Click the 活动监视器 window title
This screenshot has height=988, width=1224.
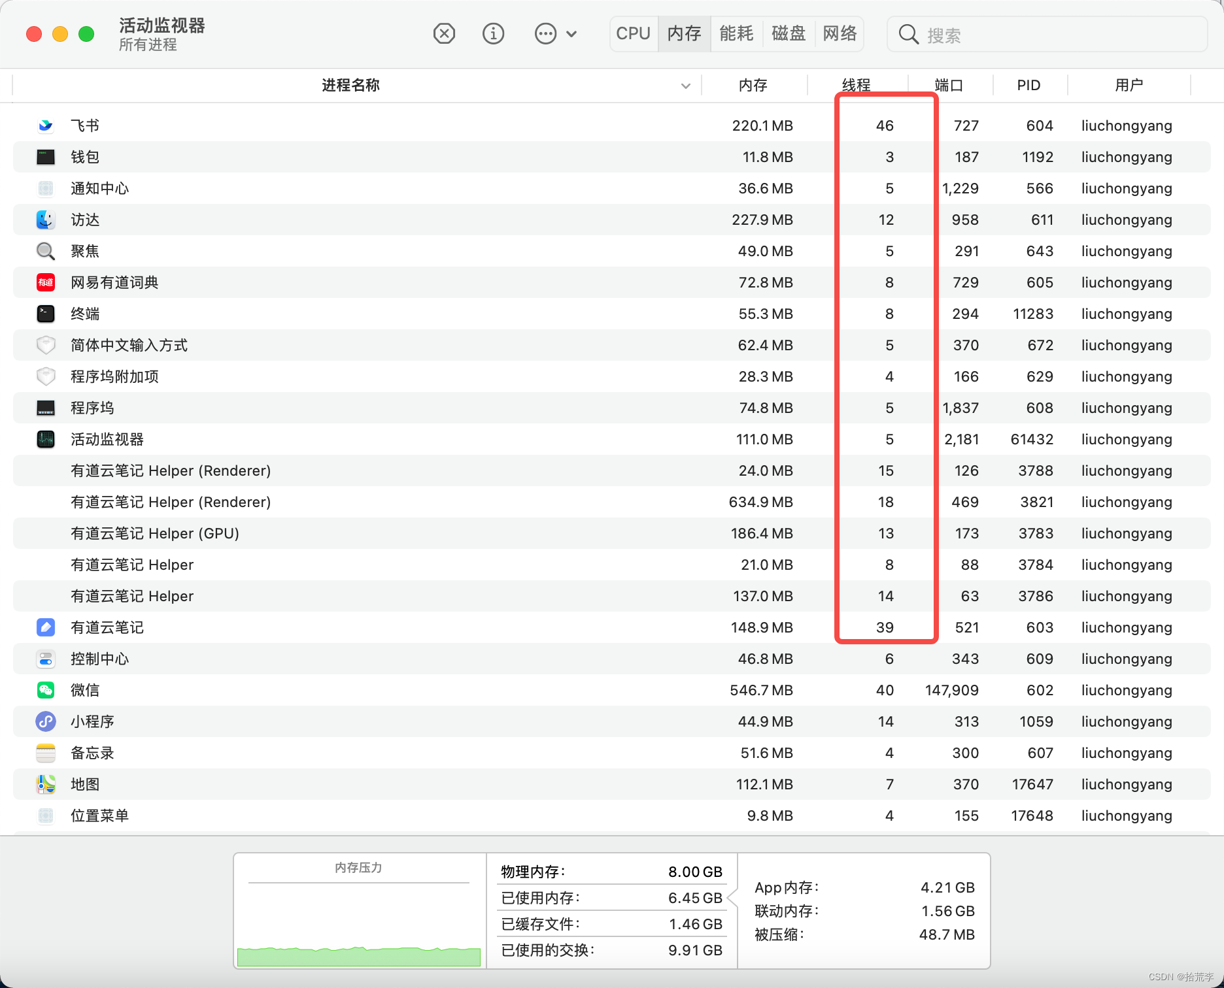pyautogui.click(x=162, y=25)
